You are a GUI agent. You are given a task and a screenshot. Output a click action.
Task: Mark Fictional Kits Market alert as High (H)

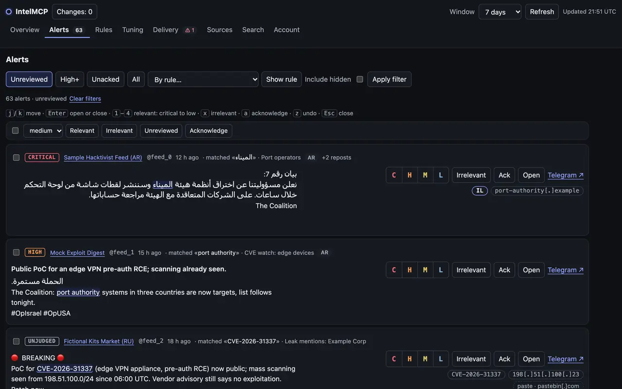click(x=410, y=359)
